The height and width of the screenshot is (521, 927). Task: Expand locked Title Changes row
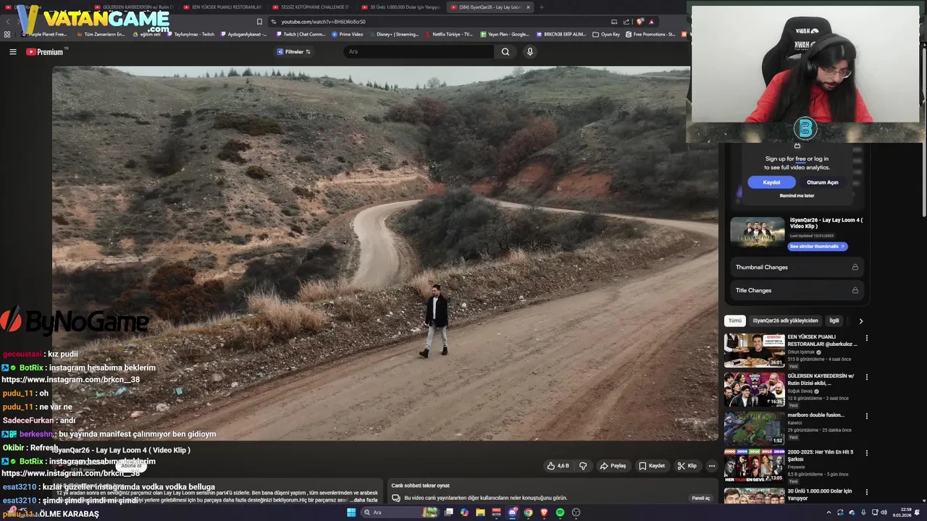point(797,290)
